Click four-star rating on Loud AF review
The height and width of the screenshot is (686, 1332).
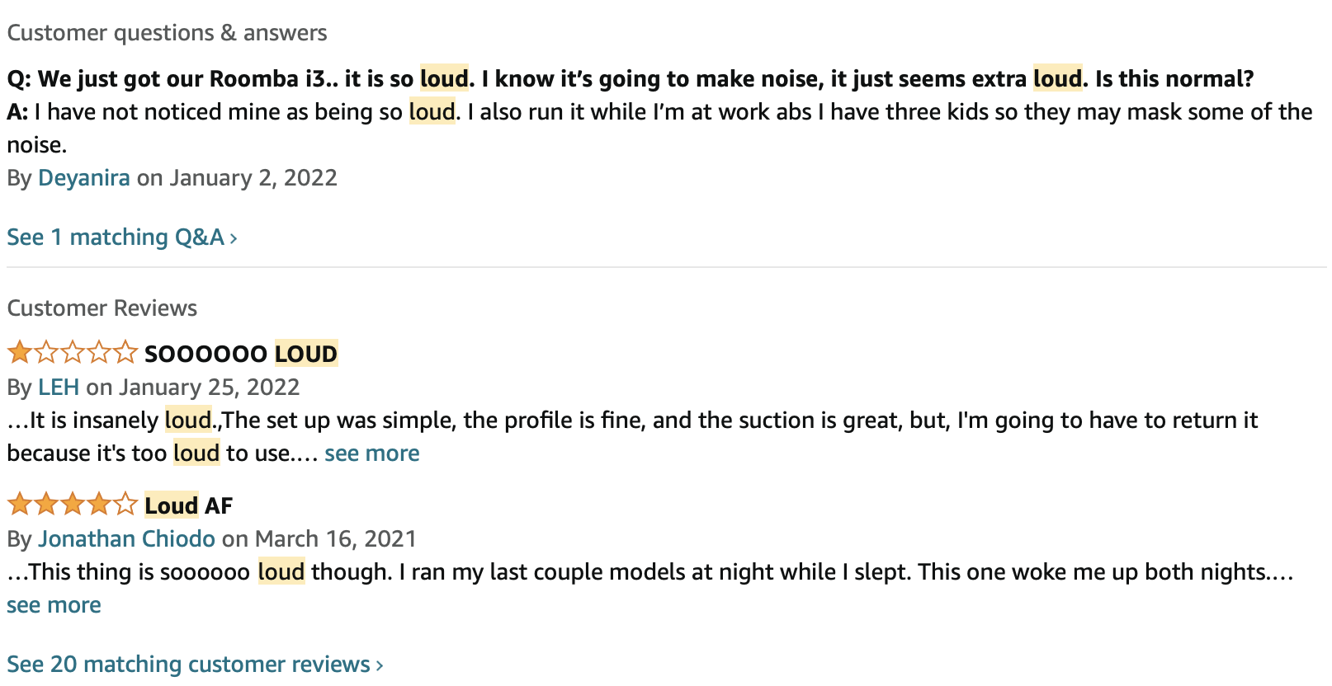(72, 504)
